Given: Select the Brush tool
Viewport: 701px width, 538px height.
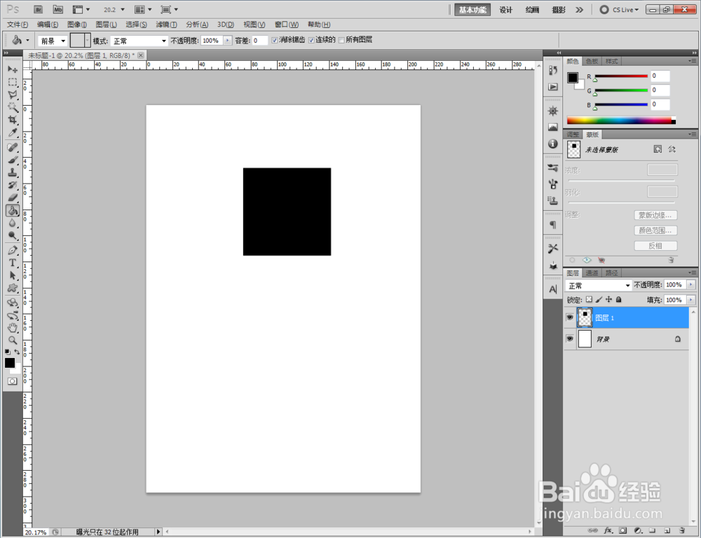Looking at the screenshot, I should coord(13,160).
